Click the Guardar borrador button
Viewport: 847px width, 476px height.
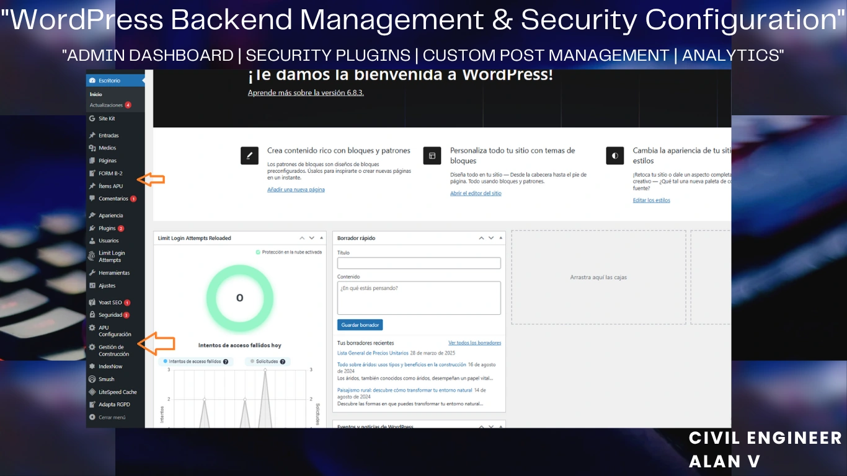point(360,325)
